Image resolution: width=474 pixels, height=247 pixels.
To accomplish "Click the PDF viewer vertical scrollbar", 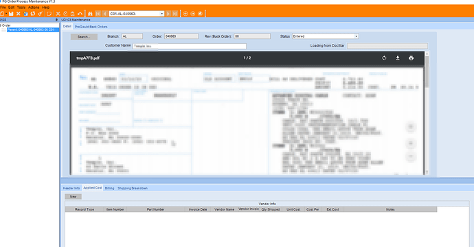I will point(427,113).
